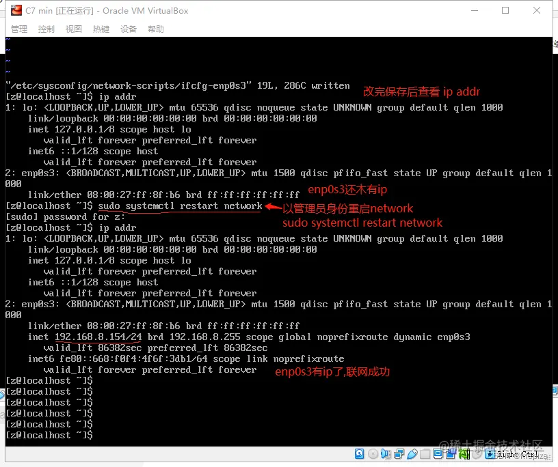Click the display settings status icon
Viewport: 558px width, 467px height.
click(438, 454)
